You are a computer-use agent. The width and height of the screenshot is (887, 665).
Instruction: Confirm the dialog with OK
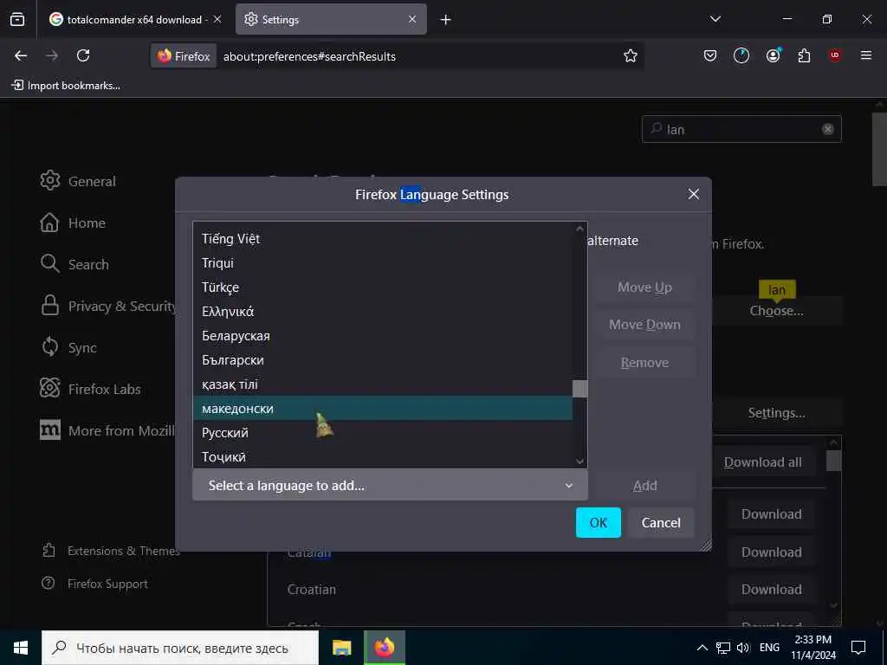point(598,522)
